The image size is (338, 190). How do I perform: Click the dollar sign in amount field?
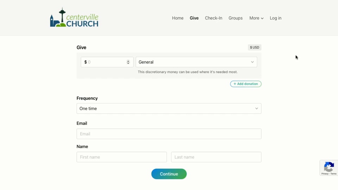point(86,62)
